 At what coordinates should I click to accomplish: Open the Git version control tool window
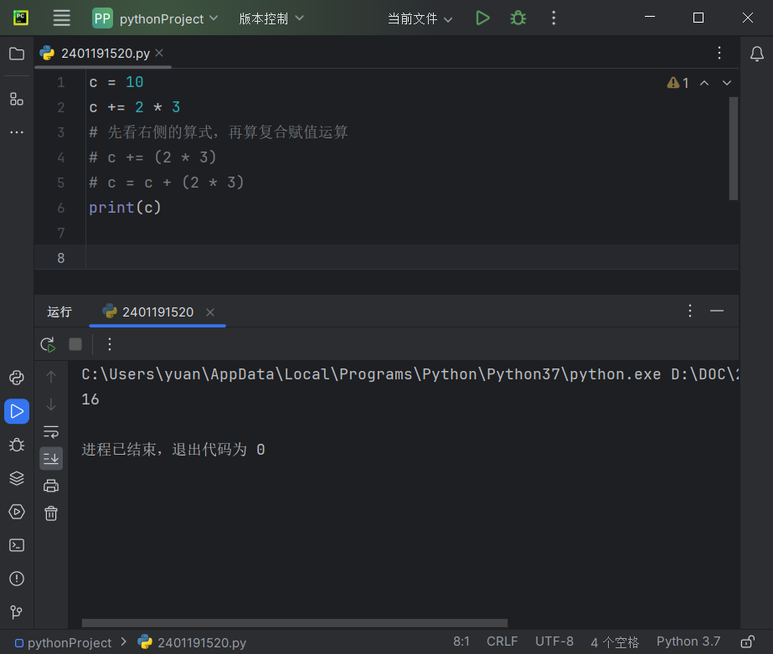17,612
